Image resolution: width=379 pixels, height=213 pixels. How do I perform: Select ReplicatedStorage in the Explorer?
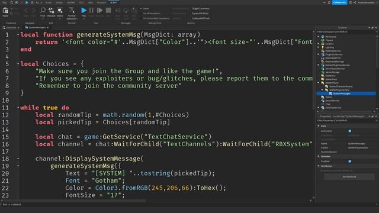coord(334,62)
